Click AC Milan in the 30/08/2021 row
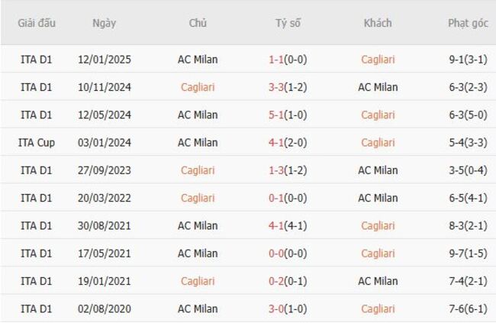Image resolution: width=496 pixels, height=323 pixels. 198,225
